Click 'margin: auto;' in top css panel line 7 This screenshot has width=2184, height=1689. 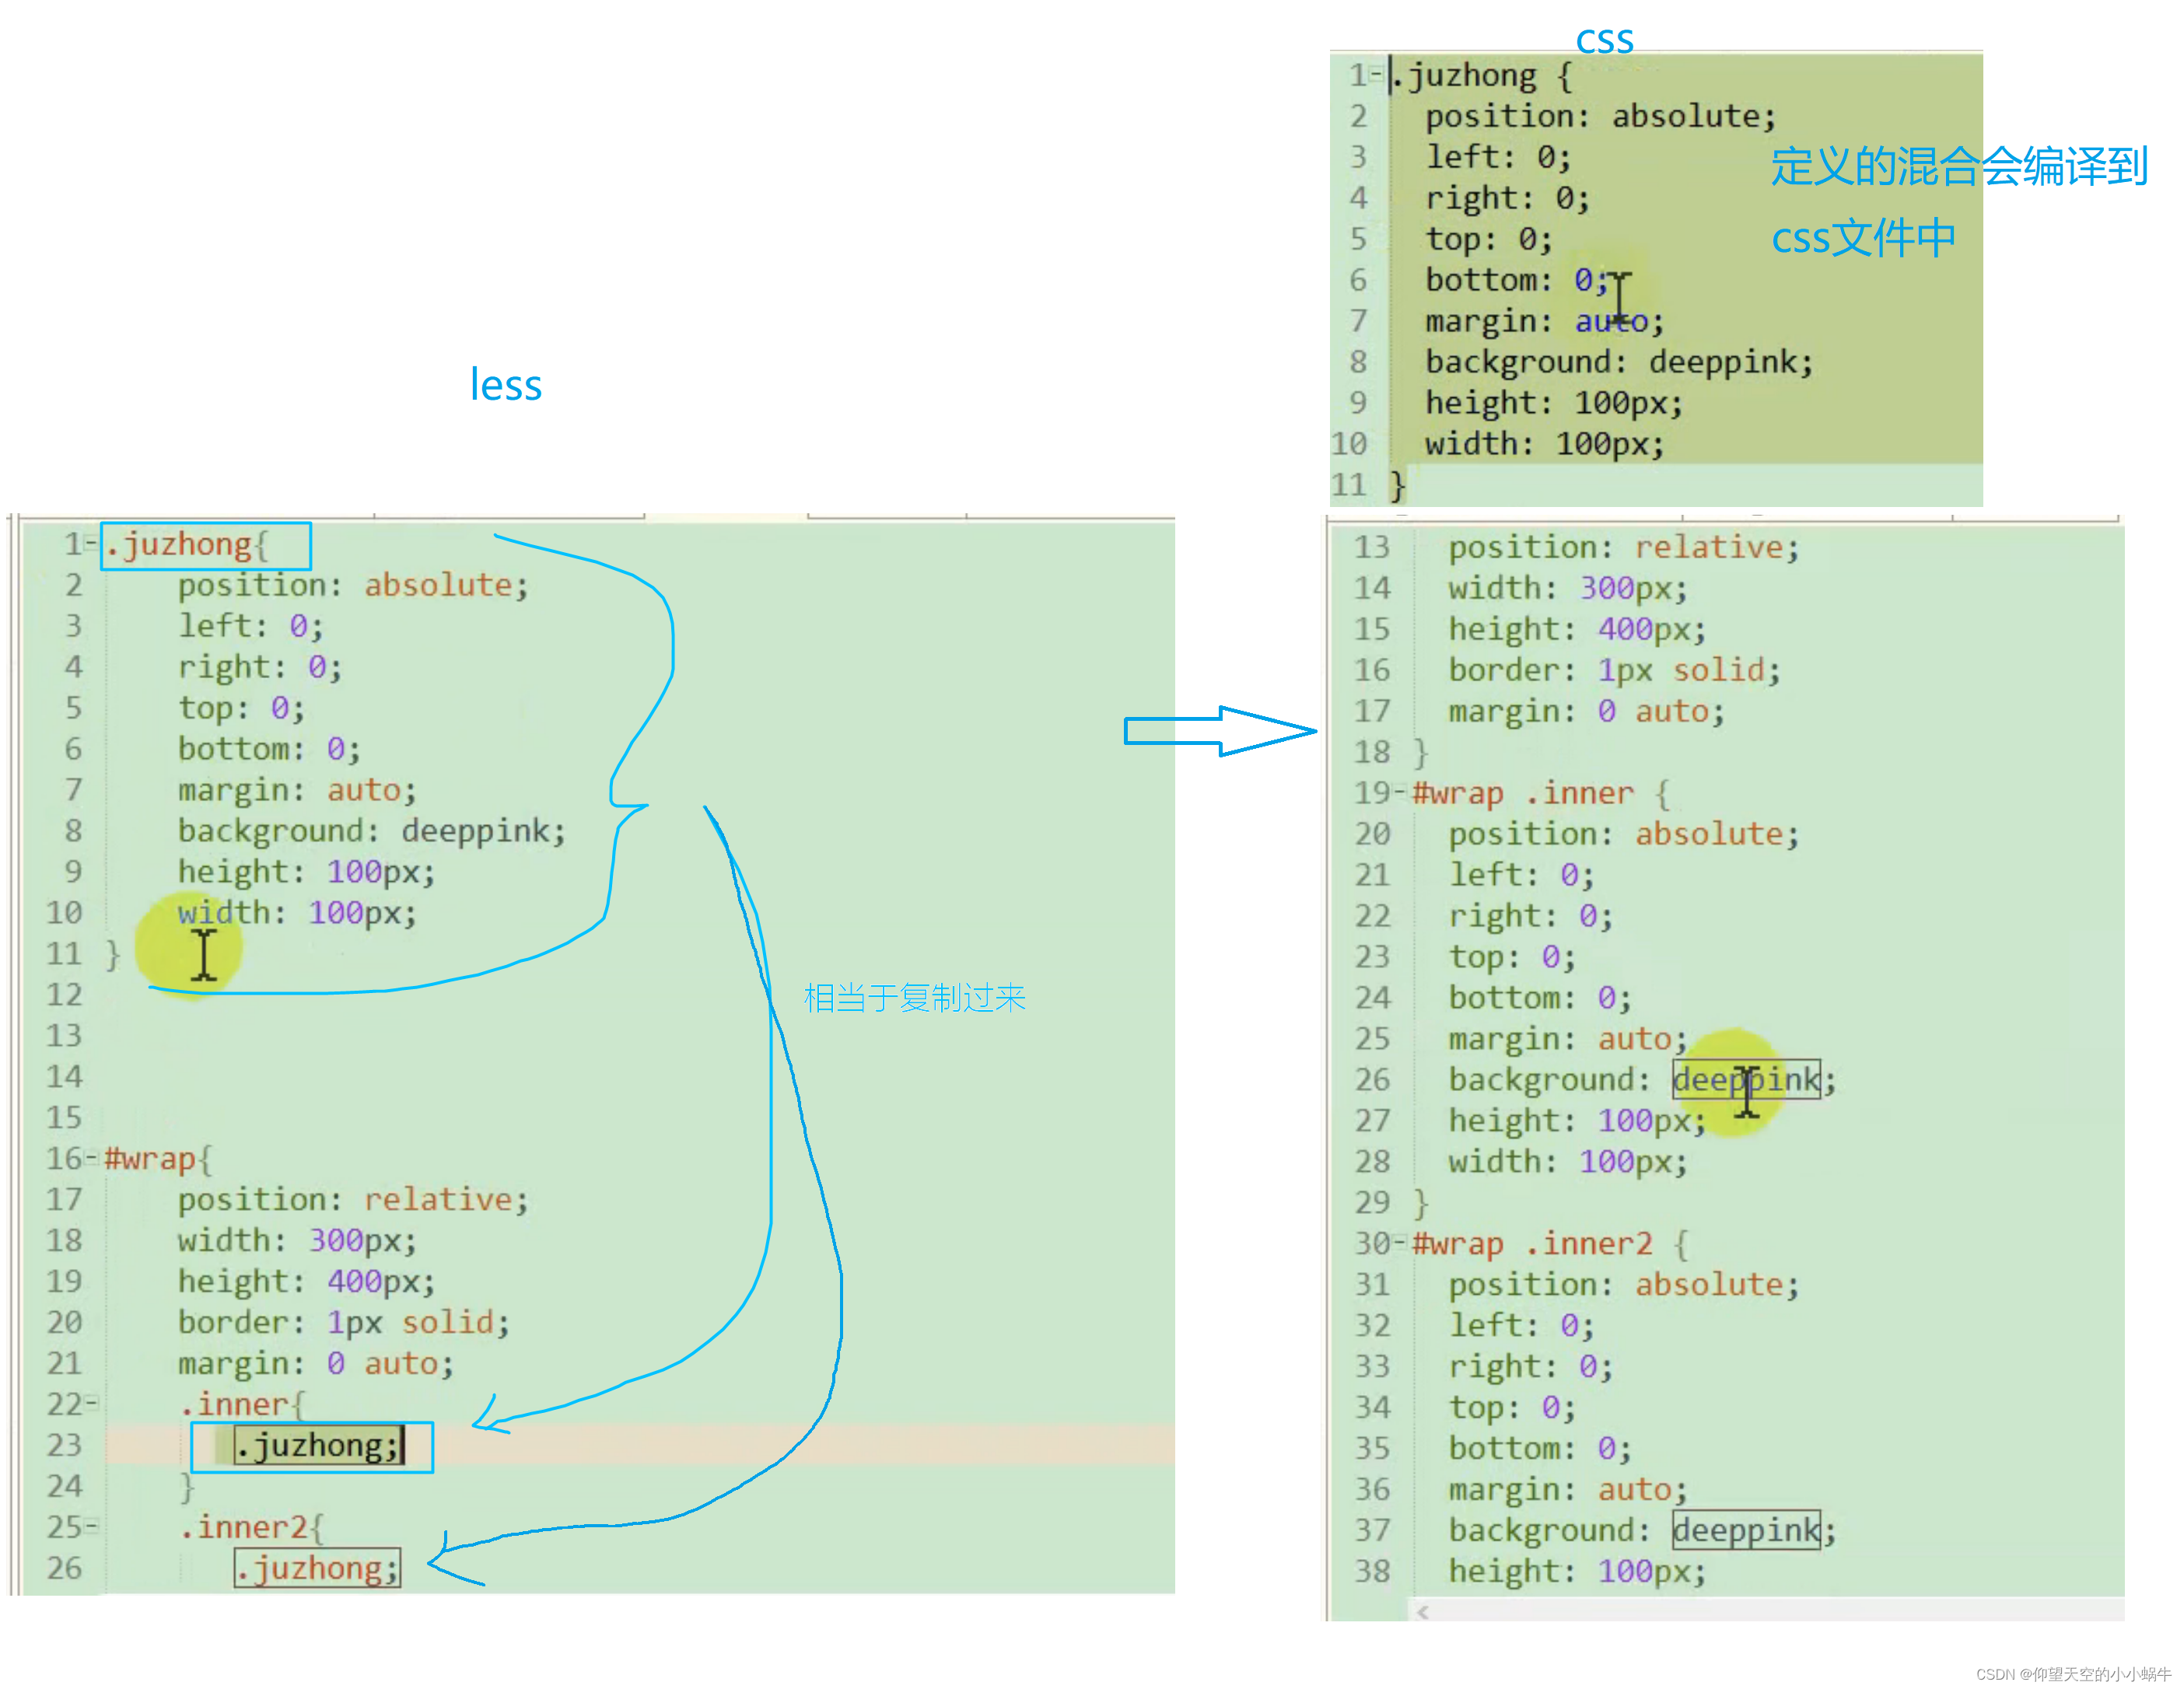[x=1544, y=320]
